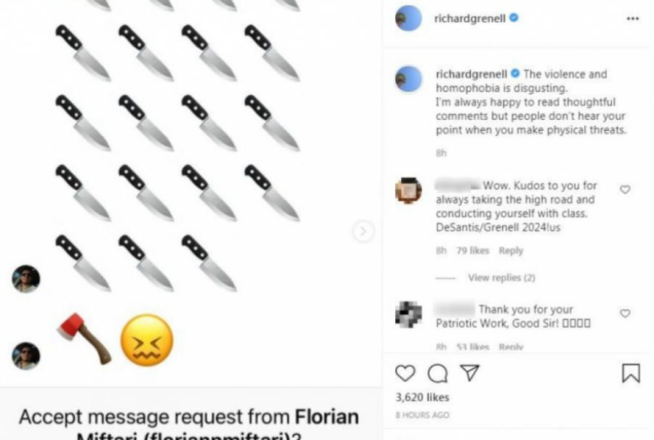Like the post with heart icon
Screen dimensions: 654x440
[405, 373]
